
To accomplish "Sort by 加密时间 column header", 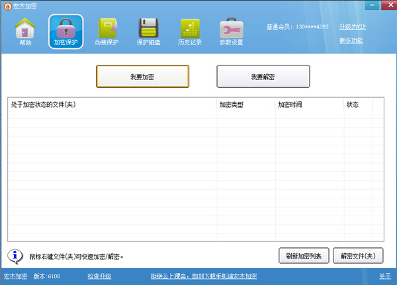I will [310, 104].
